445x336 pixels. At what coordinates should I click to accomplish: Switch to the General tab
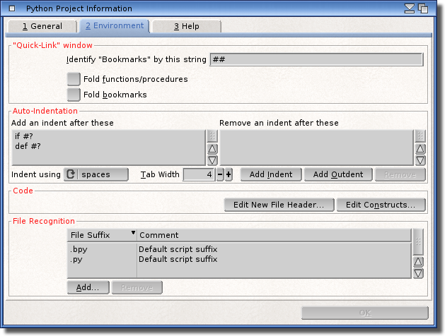(x=42, y=26)
